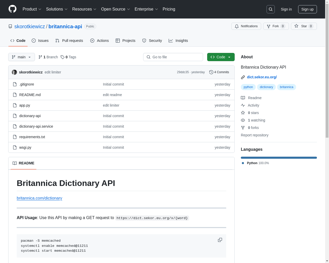
Task: Open the Open Source dropdown
Action: pyautogui.click(x=116, y=9)
